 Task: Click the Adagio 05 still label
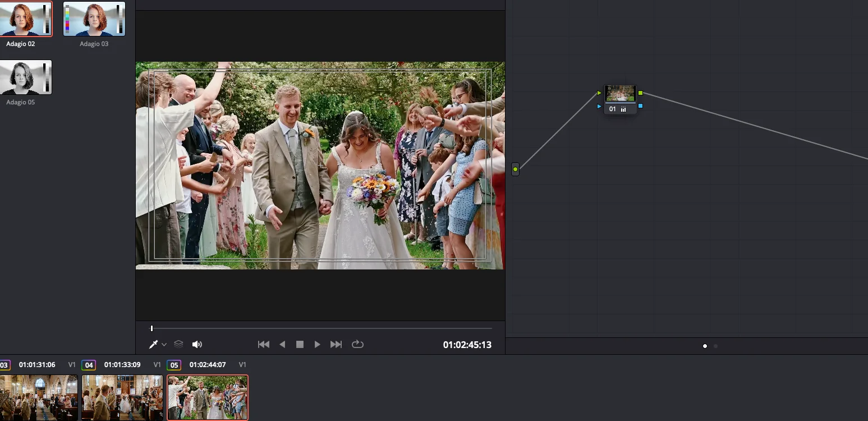point(21,102)
